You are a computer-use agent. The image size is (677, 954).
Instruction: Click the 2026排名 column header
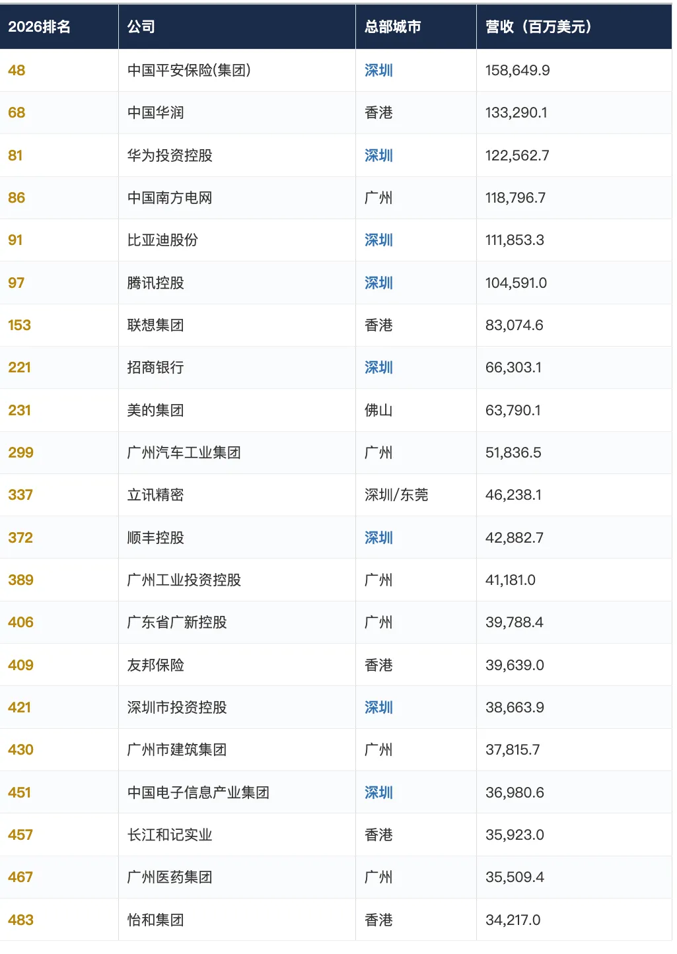pos(39,27)
